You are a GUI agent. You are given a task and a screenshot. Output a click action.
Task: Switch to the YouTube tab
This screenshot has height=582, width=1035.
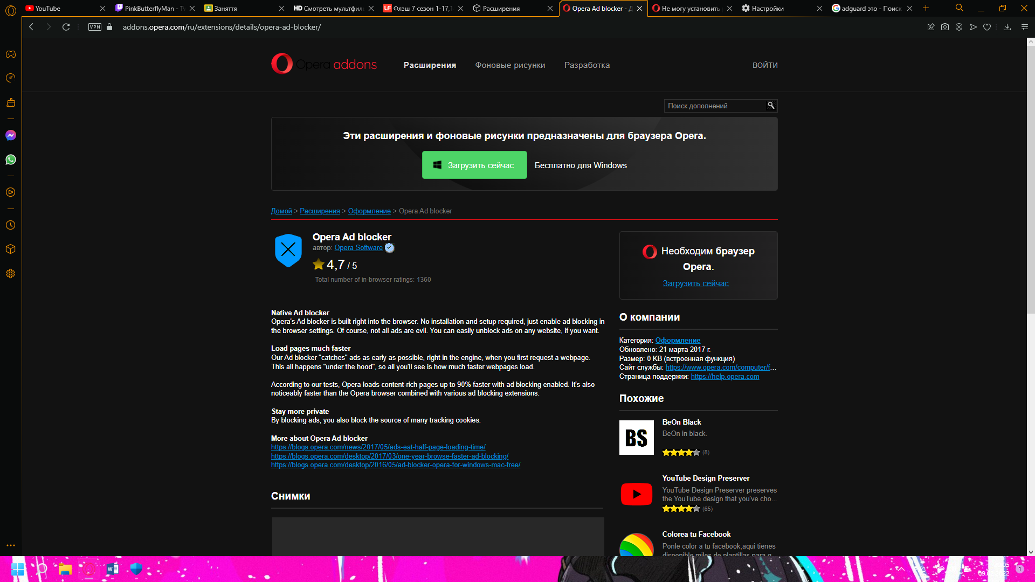click(x=59, y=8)
